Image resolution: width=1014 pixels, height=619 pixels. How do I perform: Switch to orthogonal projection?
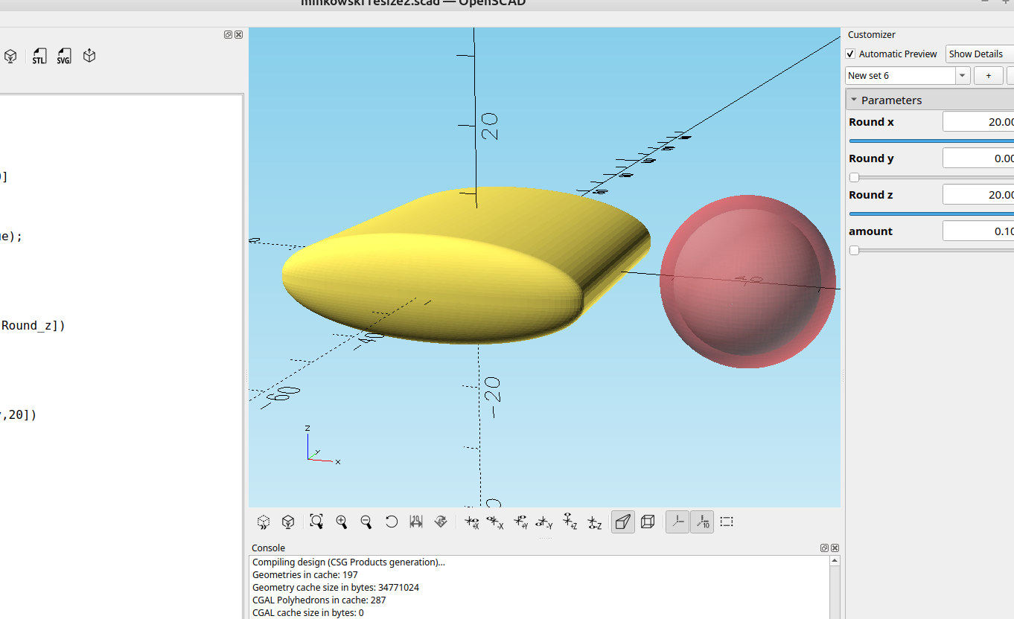[648, 522]
